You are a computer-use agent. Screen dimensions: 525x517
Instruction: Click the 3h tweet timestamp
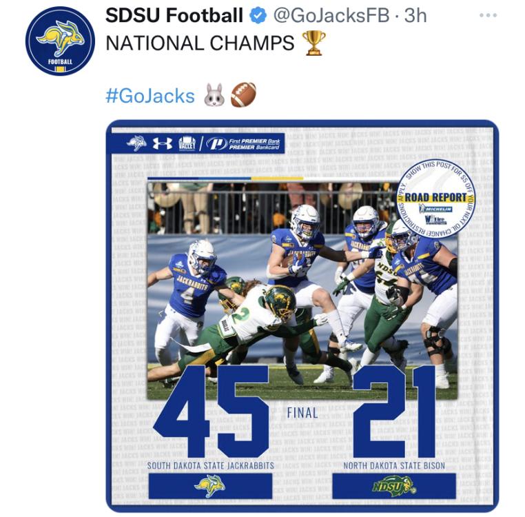tap(415, 16)
